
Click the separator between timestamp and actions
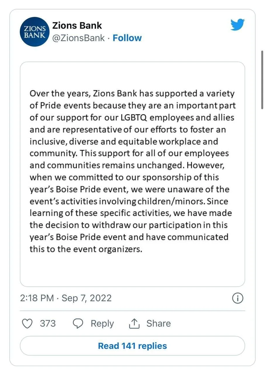[x=132, y=311]
